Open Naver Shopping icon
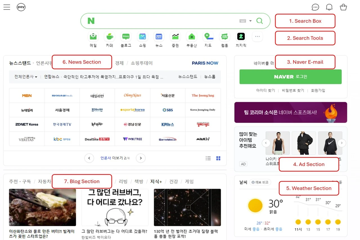The image size is (360, 240). coord(142,37)
